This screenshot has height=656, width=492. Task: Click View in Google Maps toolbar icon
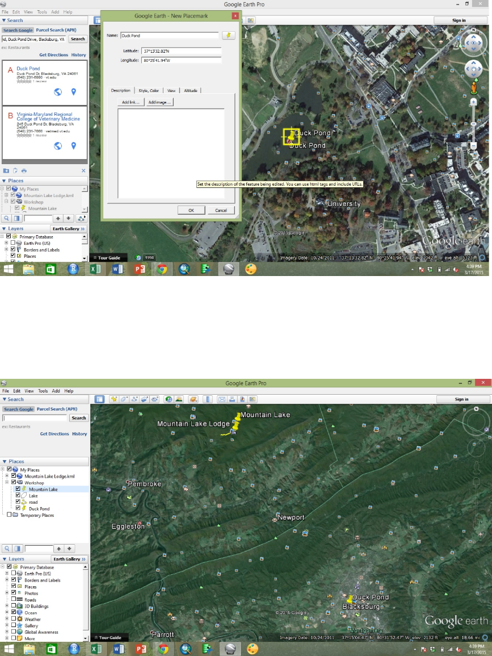point(252,399)
